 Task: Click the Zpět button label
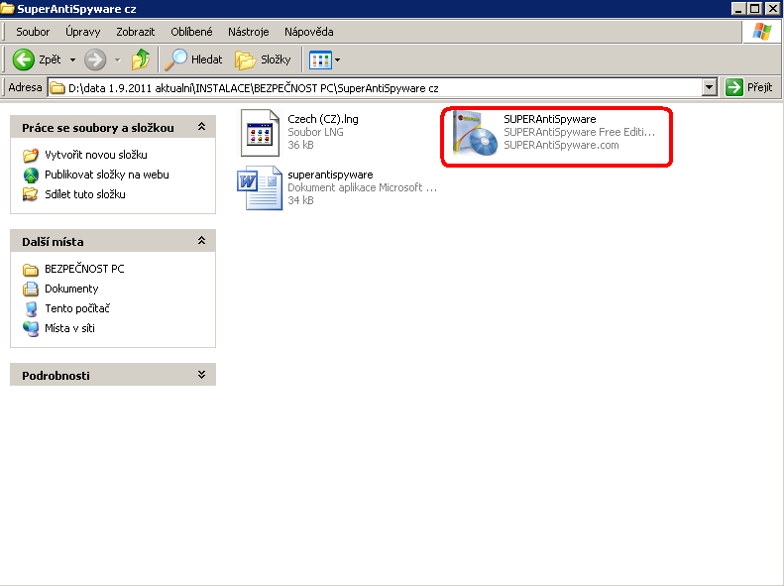pyautogui.click(x=50, y=60)
